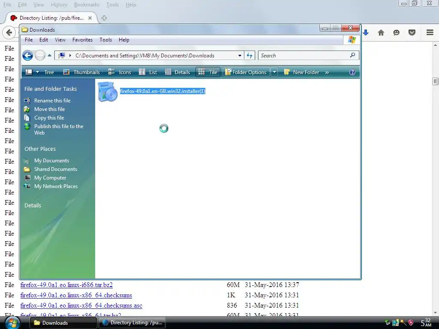Switch to Icons view
Viewport: 439px width, 329px height.
(x=120, y=72)
